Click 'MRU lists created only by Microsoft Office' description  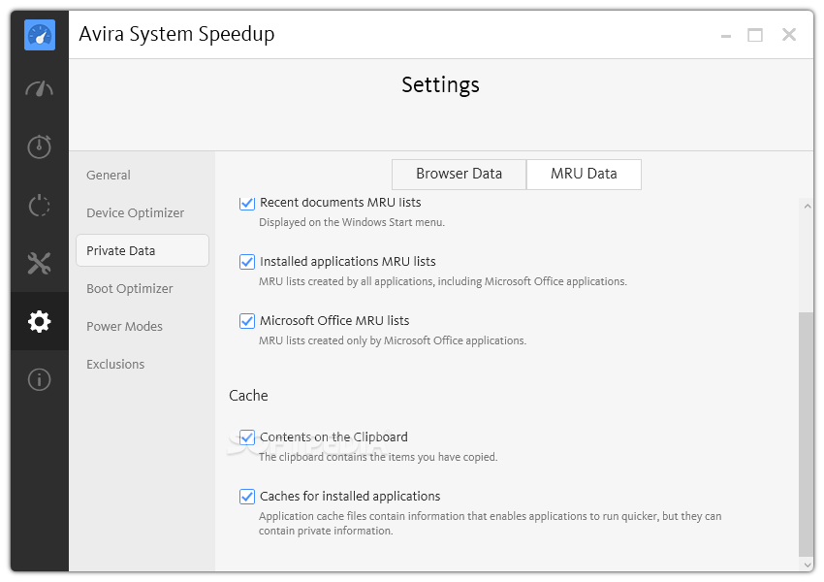point(392,340)
